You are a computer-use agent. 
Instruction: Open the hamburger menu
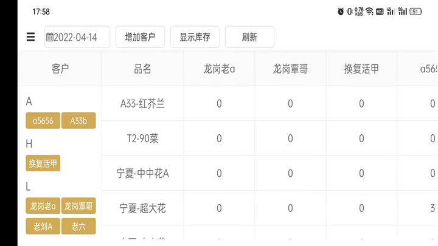pyautogui.click(x=31, y=37)
